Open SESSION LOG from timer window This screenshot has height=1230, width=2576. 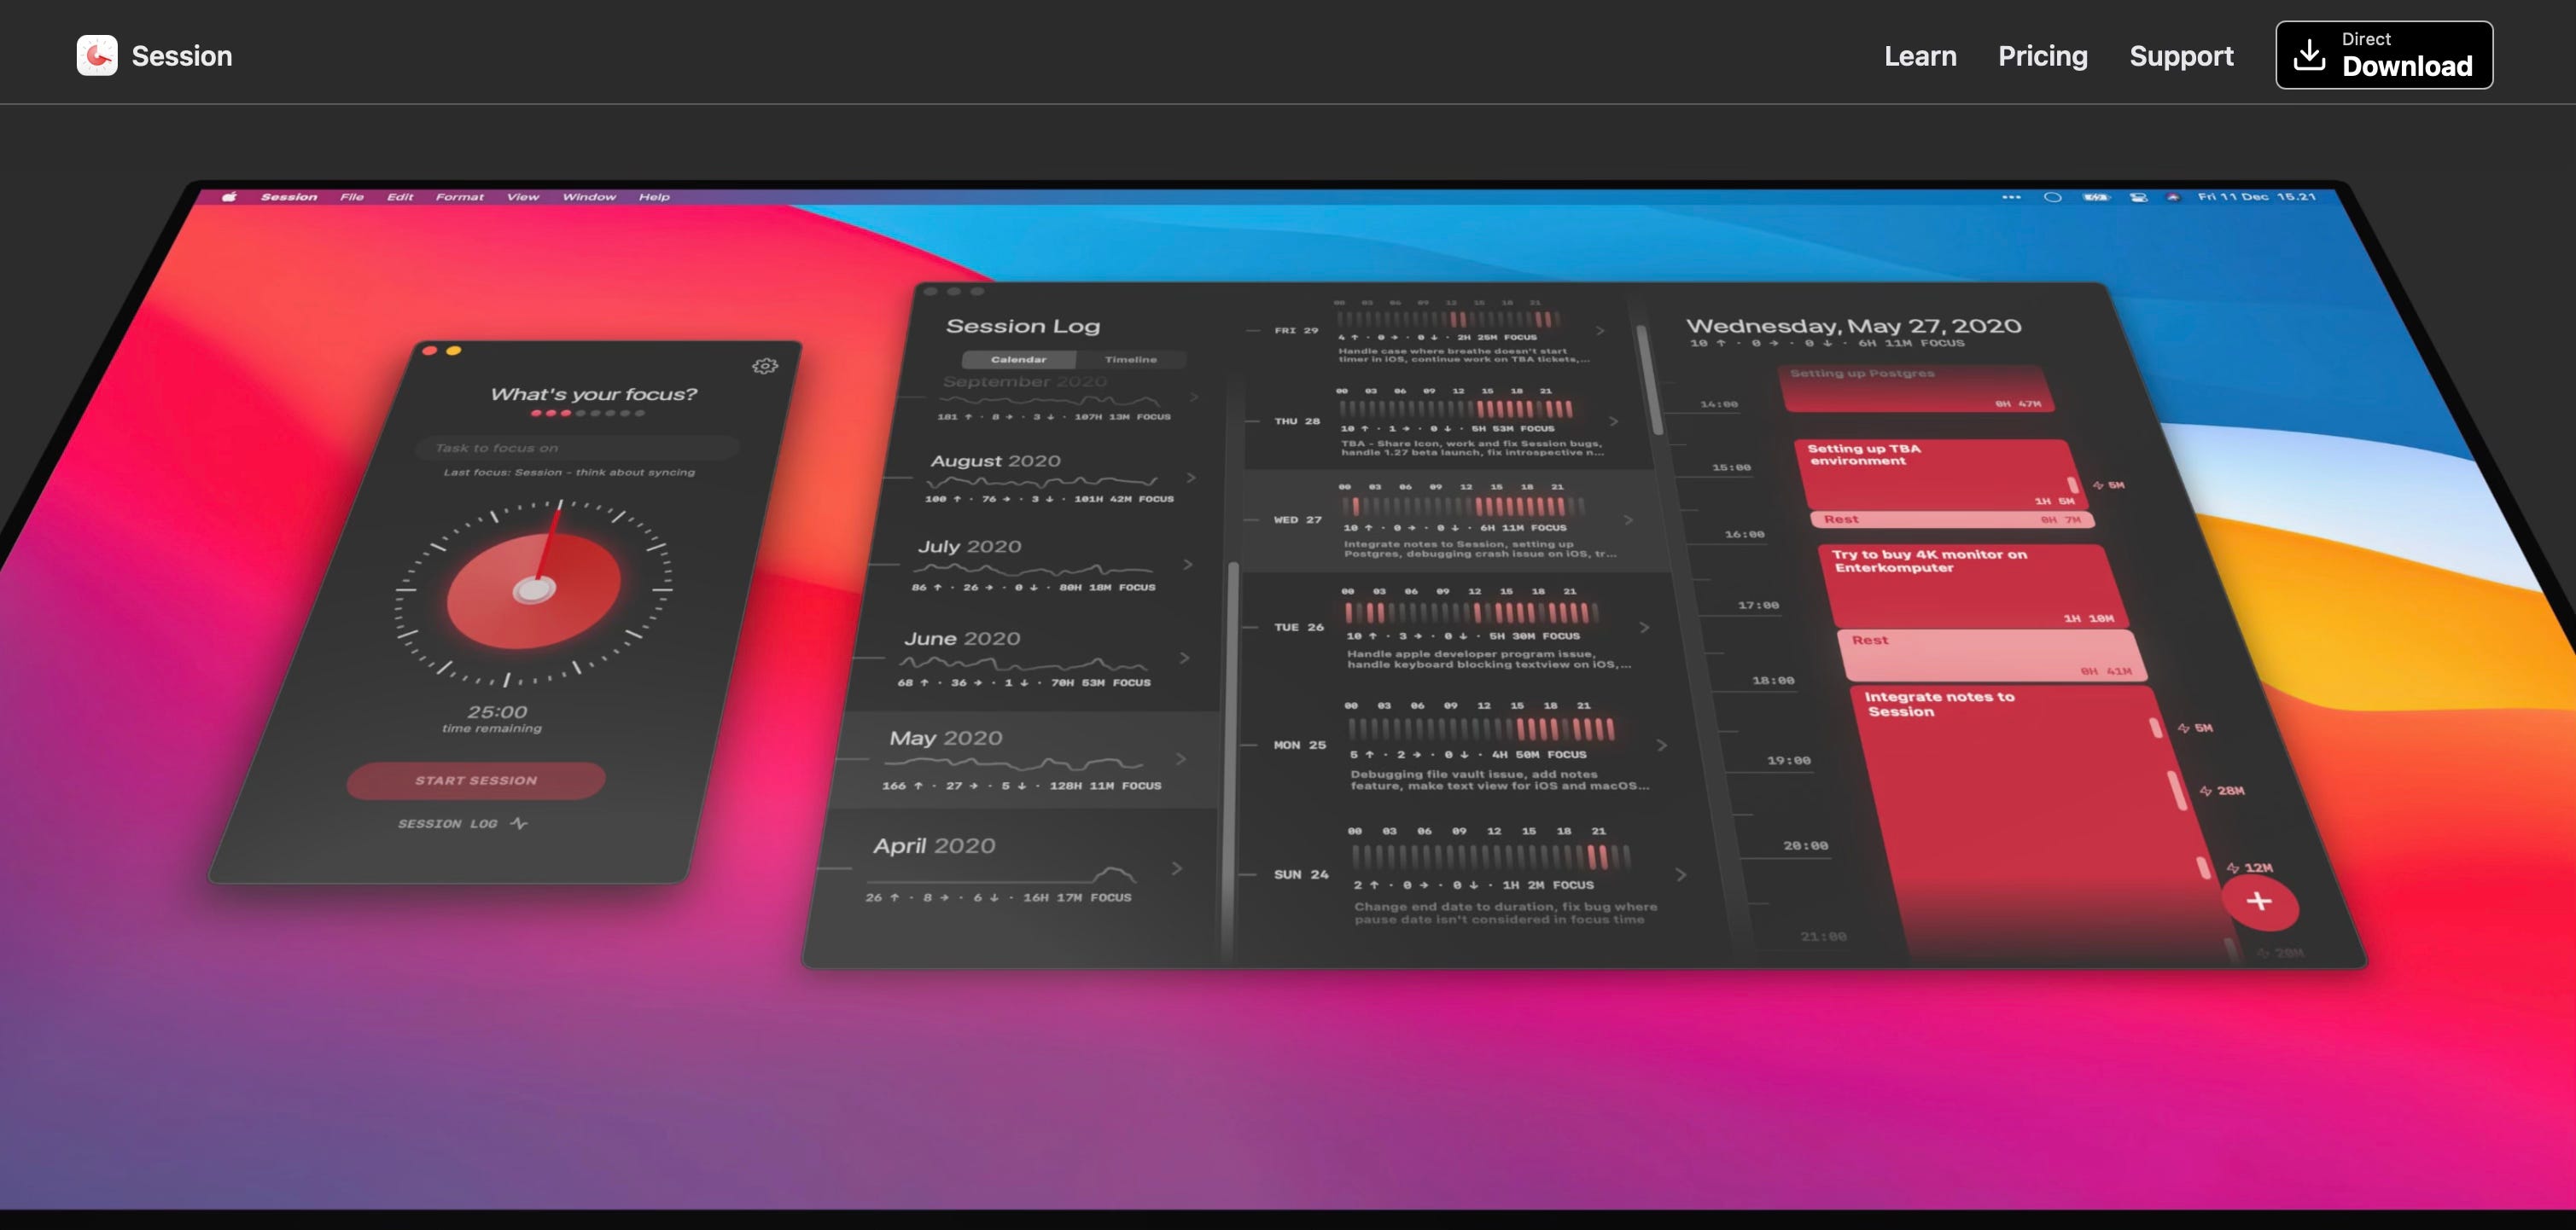pyautogui.click(x=447, y=823)
